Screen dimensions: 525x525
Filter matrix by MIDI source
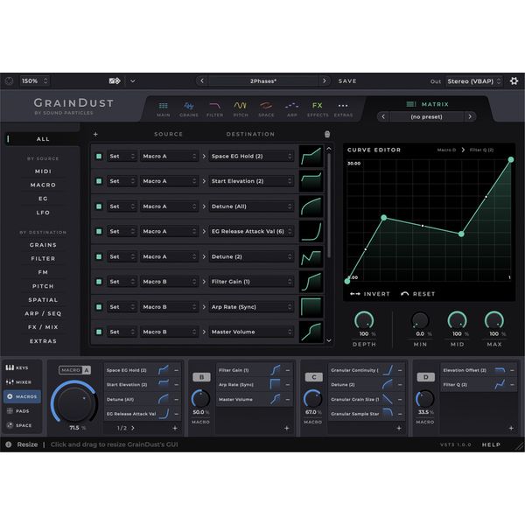[43, 171]
